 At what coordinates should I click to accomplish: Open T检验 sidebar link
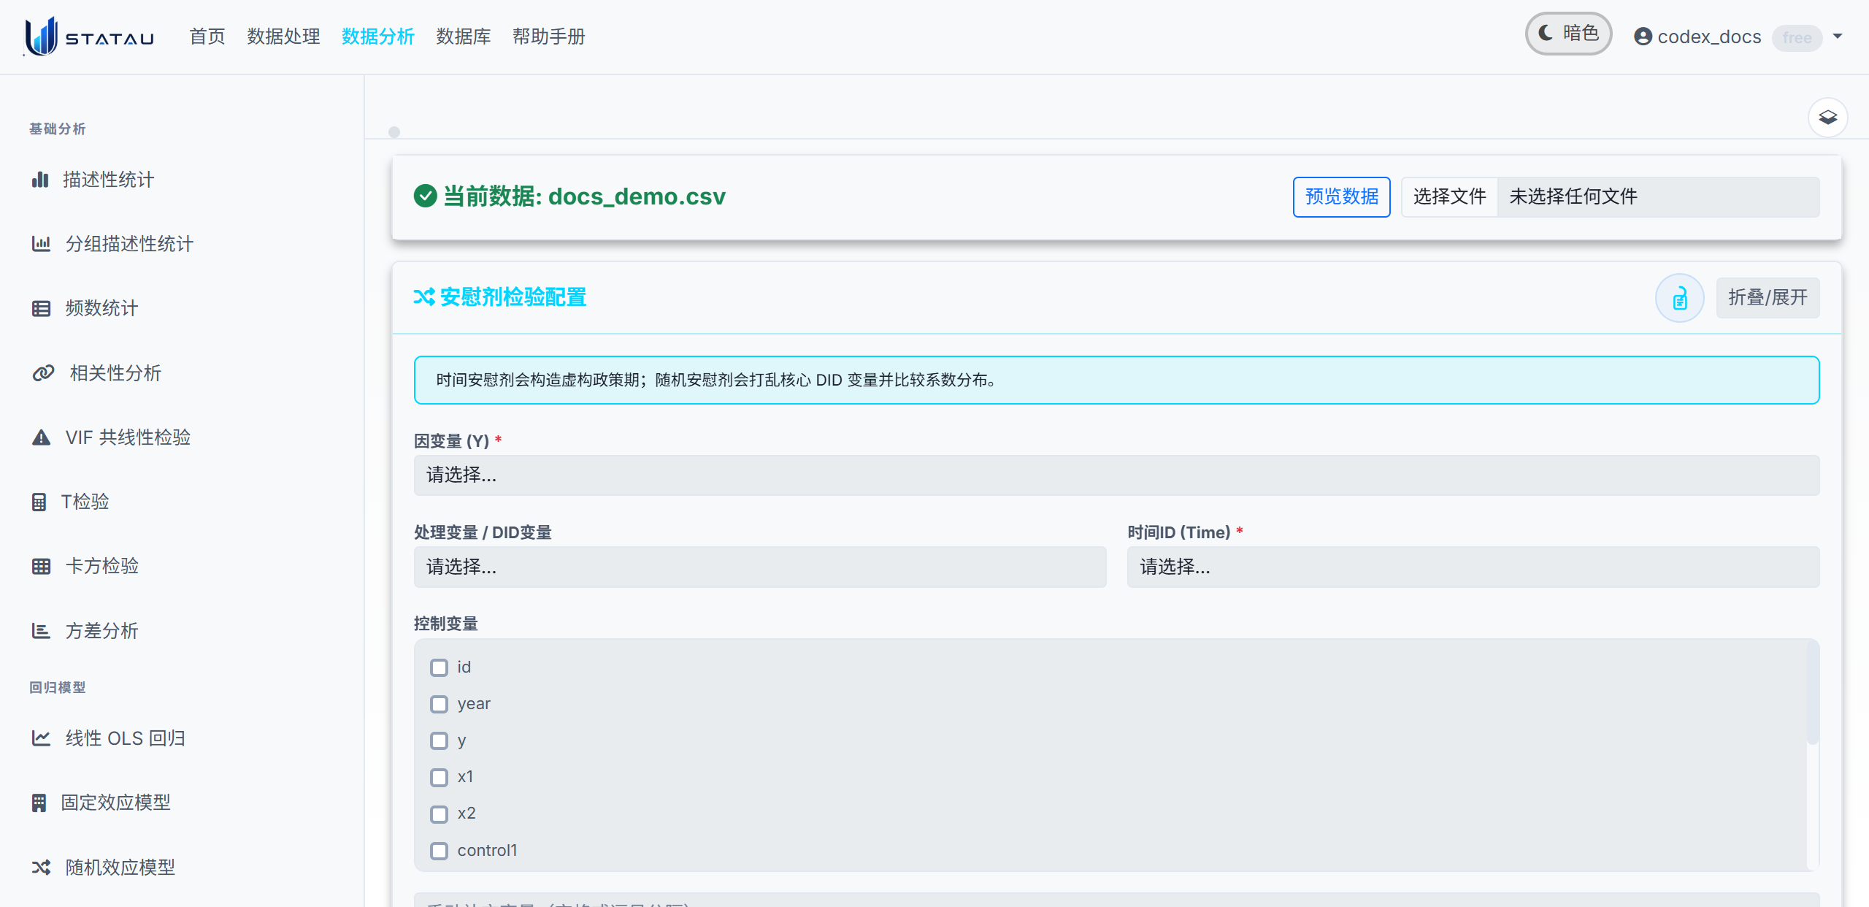pos(85,502)
